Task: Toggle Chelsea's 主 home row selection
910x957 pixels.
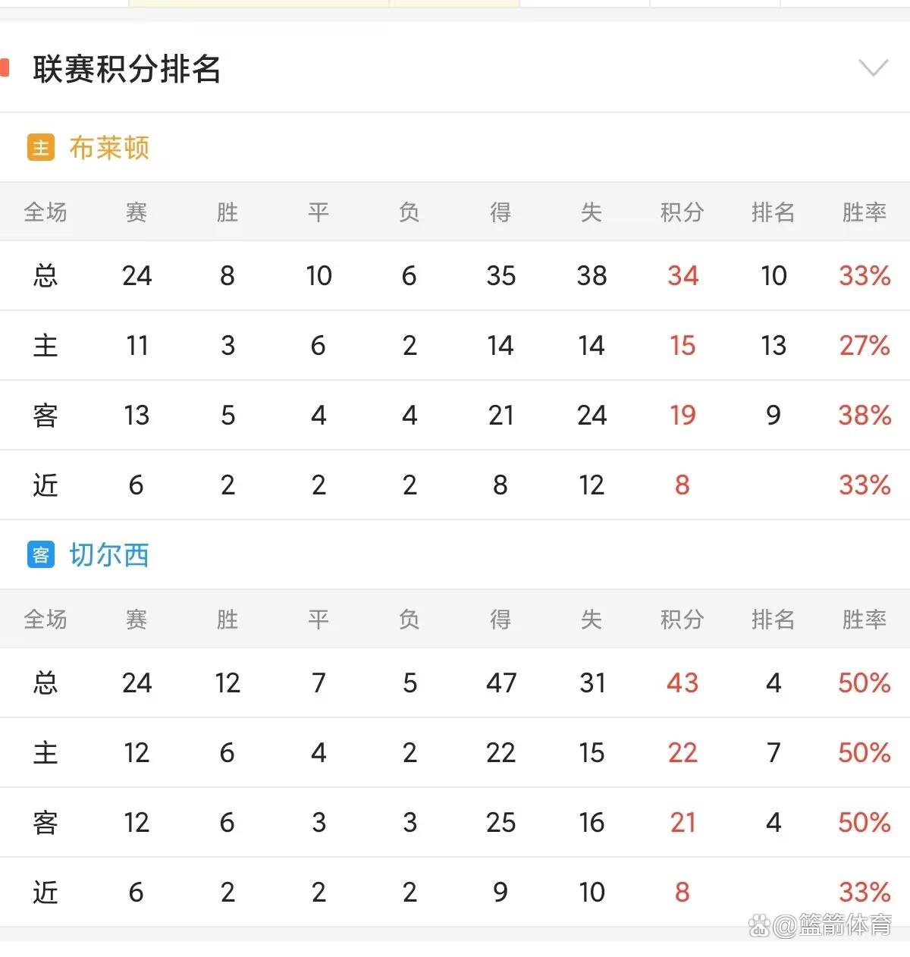Action: (45, 752)
